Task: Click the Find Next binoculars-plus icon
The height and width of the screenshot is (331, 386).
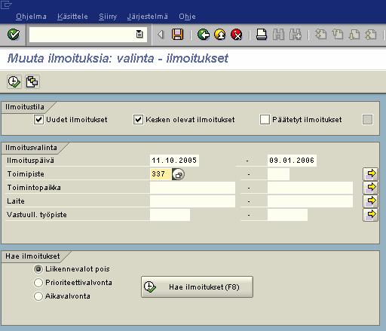Action: (x=295, y=35)
